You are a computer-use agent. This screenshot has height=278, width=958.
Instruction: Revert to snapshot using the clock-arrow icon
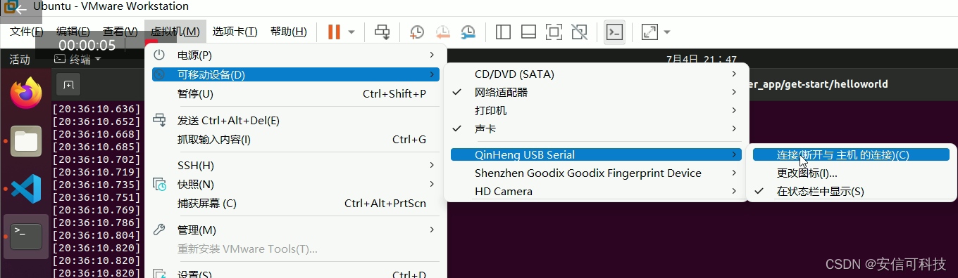pos(442,32)
